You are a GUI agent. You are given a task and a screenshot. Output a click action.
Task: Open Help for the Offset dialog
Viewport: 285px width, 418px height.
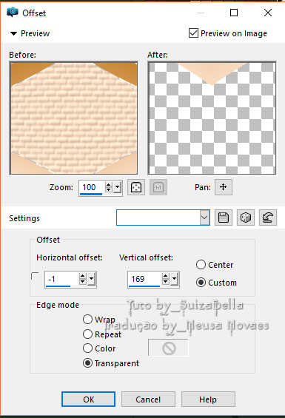(x=208, y=399)
